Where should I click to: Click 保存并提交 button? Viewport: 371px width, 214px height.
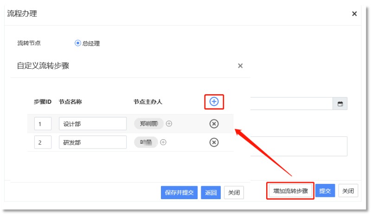tap(179, 193)
